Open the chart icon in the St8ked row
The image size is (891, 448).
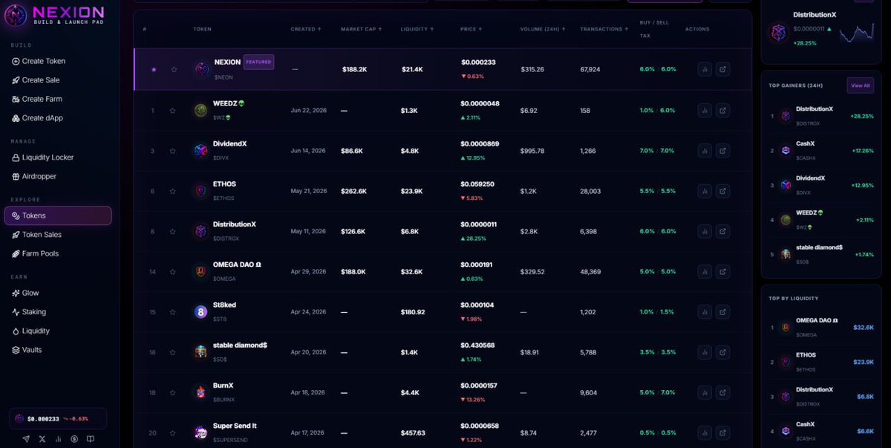(705, 312)
